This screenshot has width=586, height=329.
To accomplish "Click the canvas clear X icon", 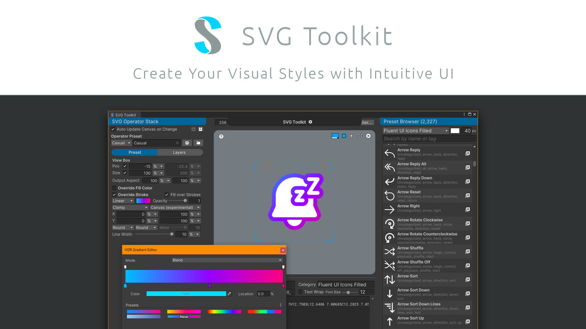I will click(369, 136).
